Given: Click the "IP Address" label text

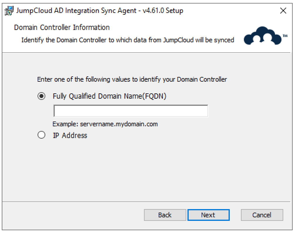Looking at the screenshot, I should [70, 135].
